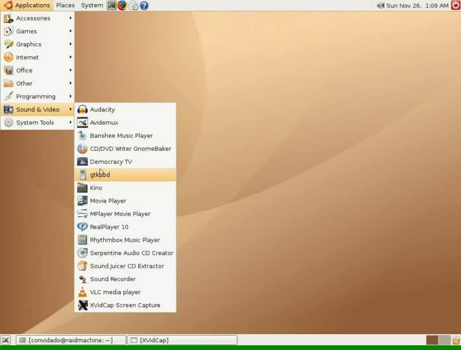Open the highlighted gtkpod entry
This screenshot has height=350, width=461.
tap(125, 174)
